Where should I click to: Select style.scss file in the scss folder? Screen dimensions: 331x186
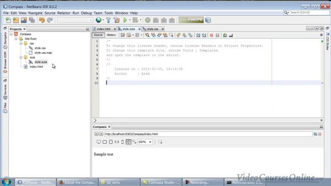pyautogui.click(x=41, y=62)
